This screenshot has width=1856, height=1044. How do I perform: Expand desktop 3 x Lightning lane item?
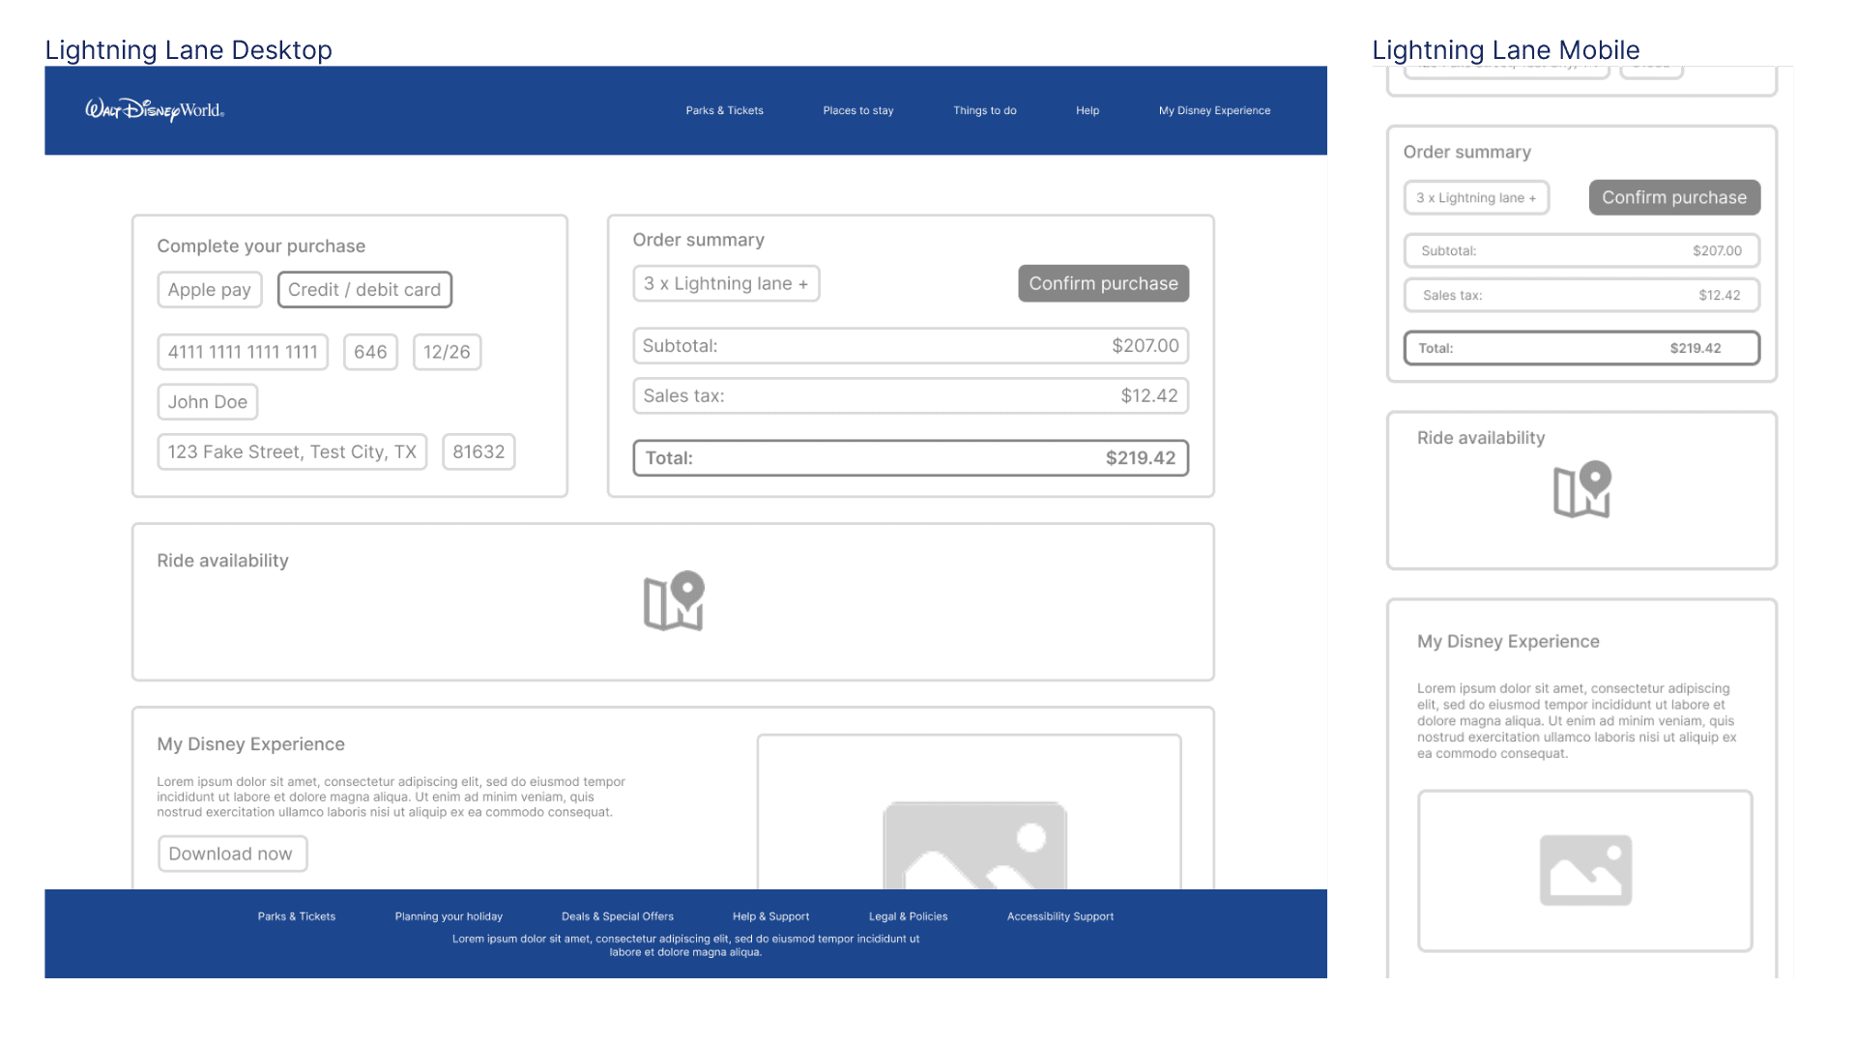726,284
